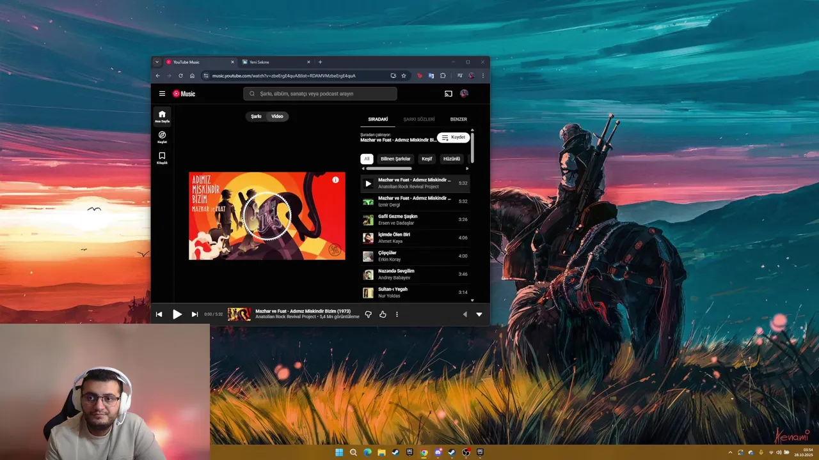The height and width of the screenshot is (460, 819).
Task: Switch to Video mode
Action: point(277,116)
